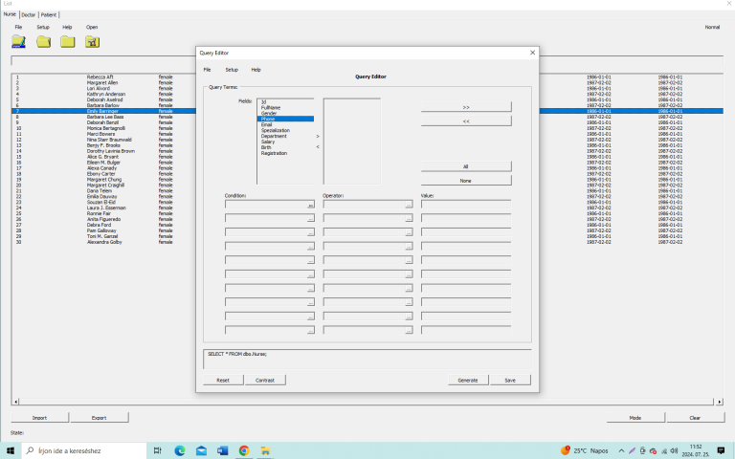Open the Windows Start menu
Image resolution: width=735 pixels, height=459 pixels.
pos(11,450)
